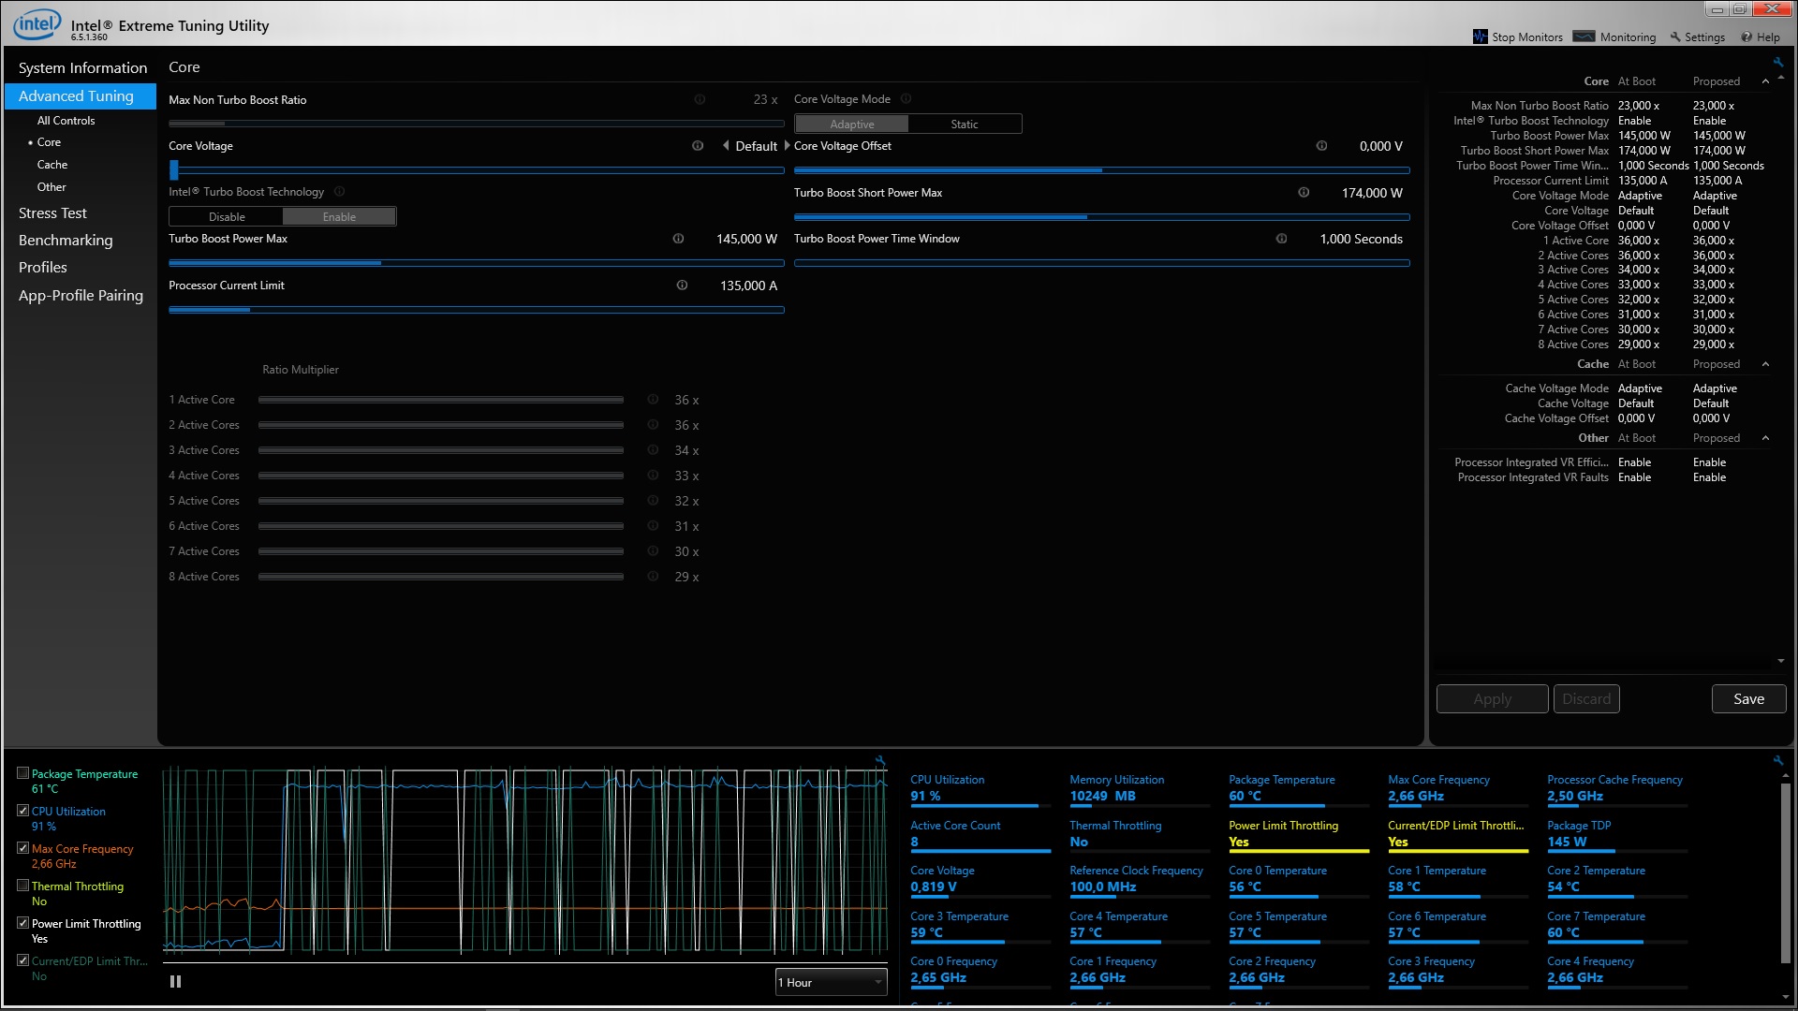Open the 1 Hour time range dropdown
Viewport: 1798px width, 1011px height.
coord(831,982)
